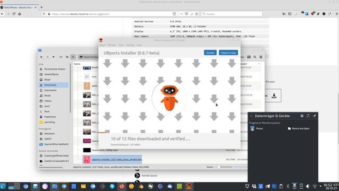
Task: Open the Datenträger & Geräte panel menu
Action: (302, 116)
